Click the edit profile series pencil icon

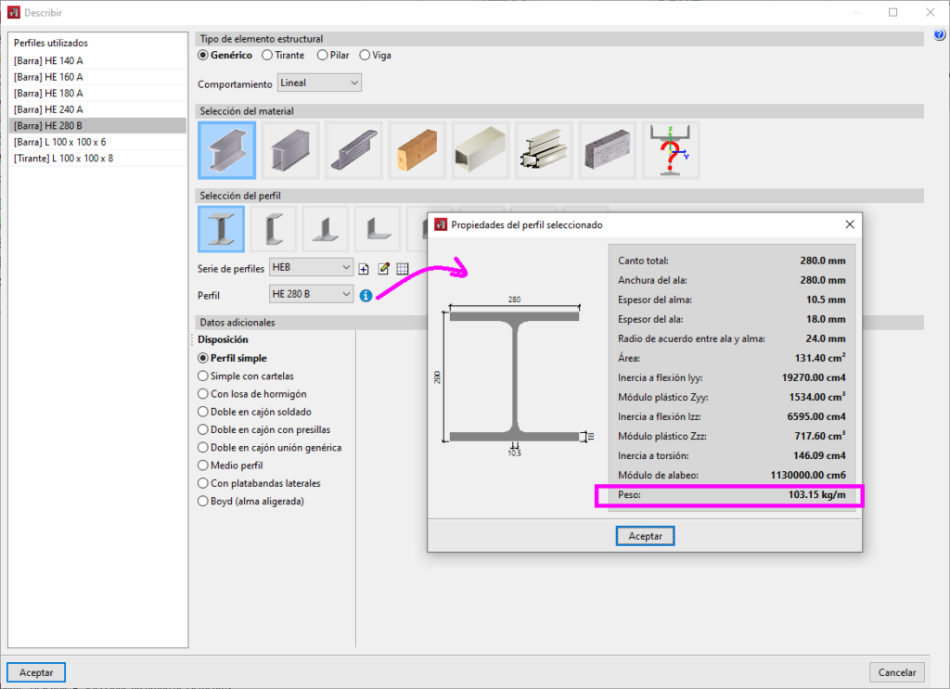383,268
